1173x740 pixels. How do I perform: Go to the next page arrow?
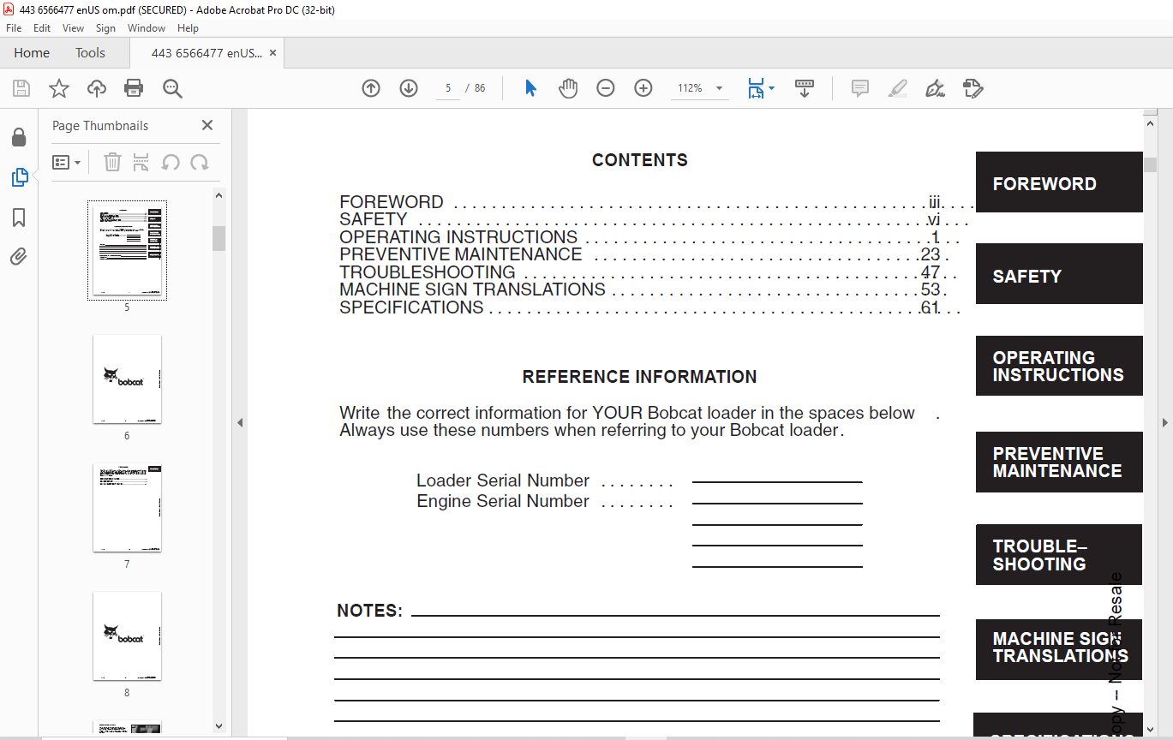(x=409, y=88)
